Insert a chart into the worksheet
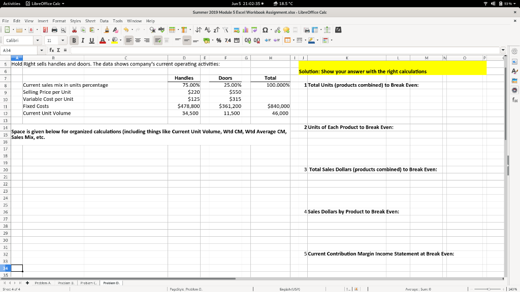Viewport: 520px width, 292px height. tap(245, 29)
